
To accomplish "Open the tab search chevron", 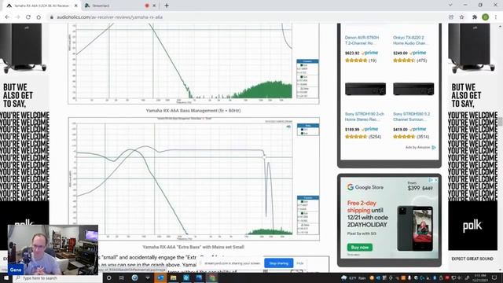I will (x=450, y=6).
